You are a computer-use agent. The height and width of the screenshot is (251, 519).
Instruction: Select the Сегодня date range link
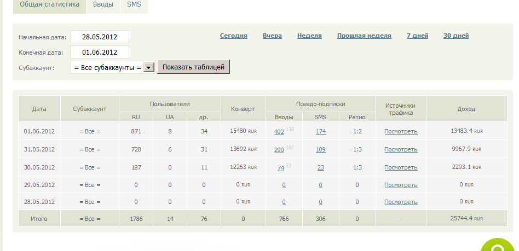(234, 36)
